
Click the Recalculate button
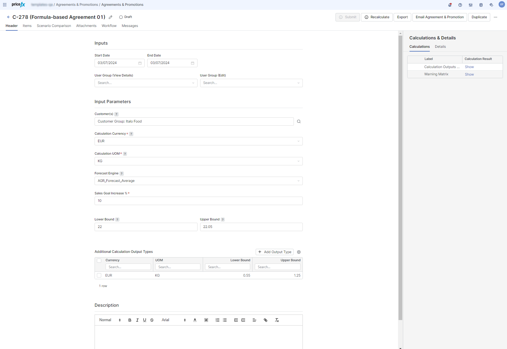click(x=377, y=17)
